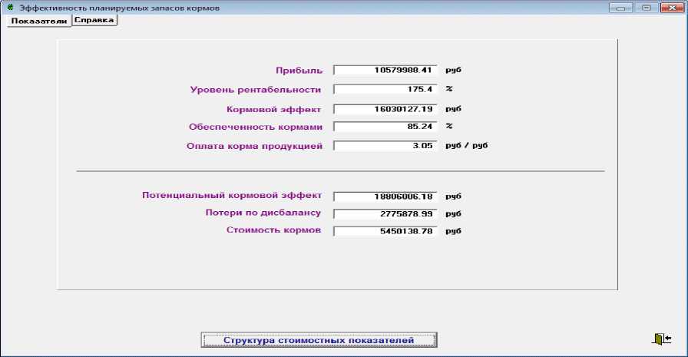Click the Прибыль label
This screenshot has width=688, height=357.
[299, 70]
